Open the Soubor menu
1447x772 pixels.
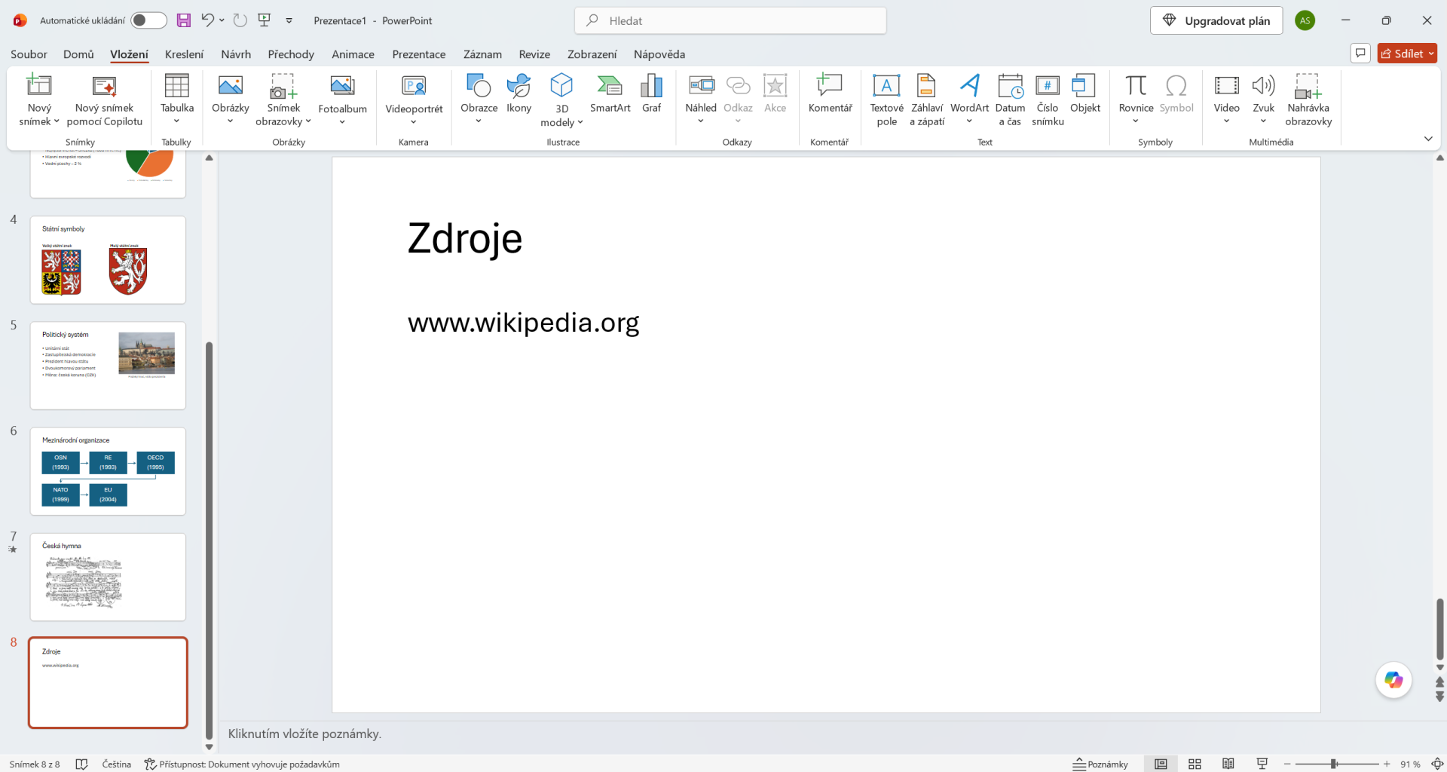tap(29, 54)
